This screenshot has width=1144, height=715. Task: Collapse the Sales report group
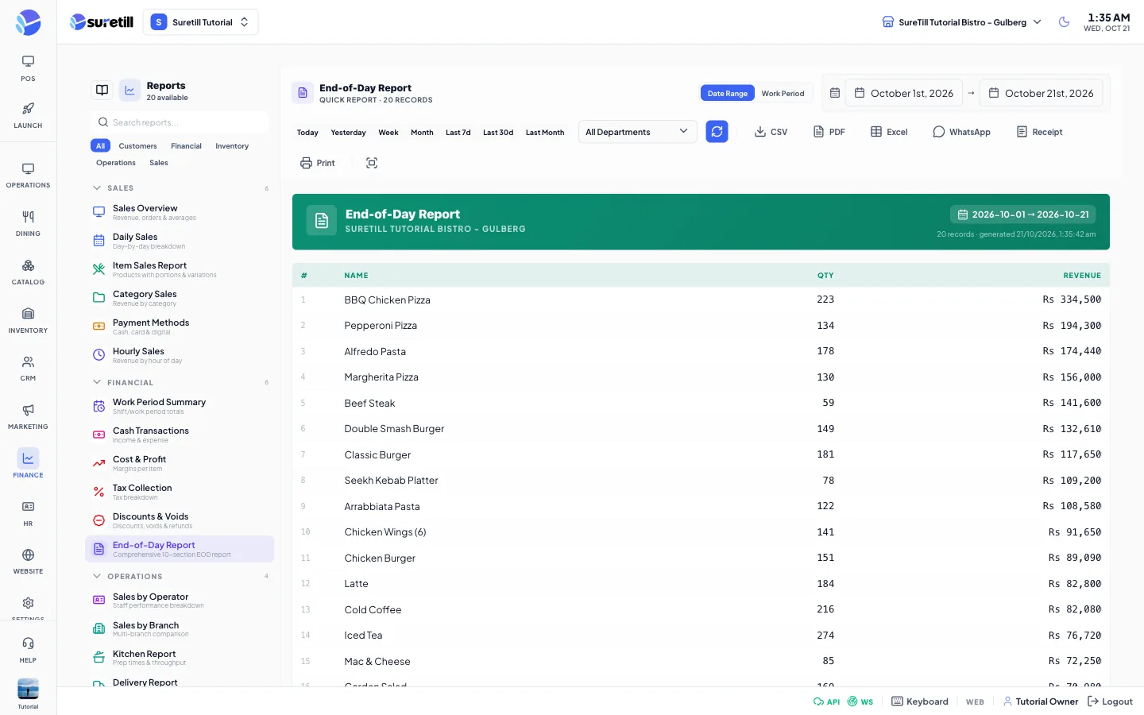[x=181, y=188]
